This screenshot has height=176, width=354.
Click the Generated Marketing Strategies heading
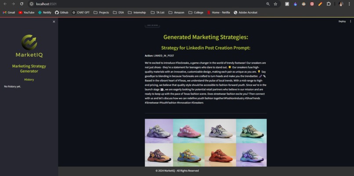point(206,37)
